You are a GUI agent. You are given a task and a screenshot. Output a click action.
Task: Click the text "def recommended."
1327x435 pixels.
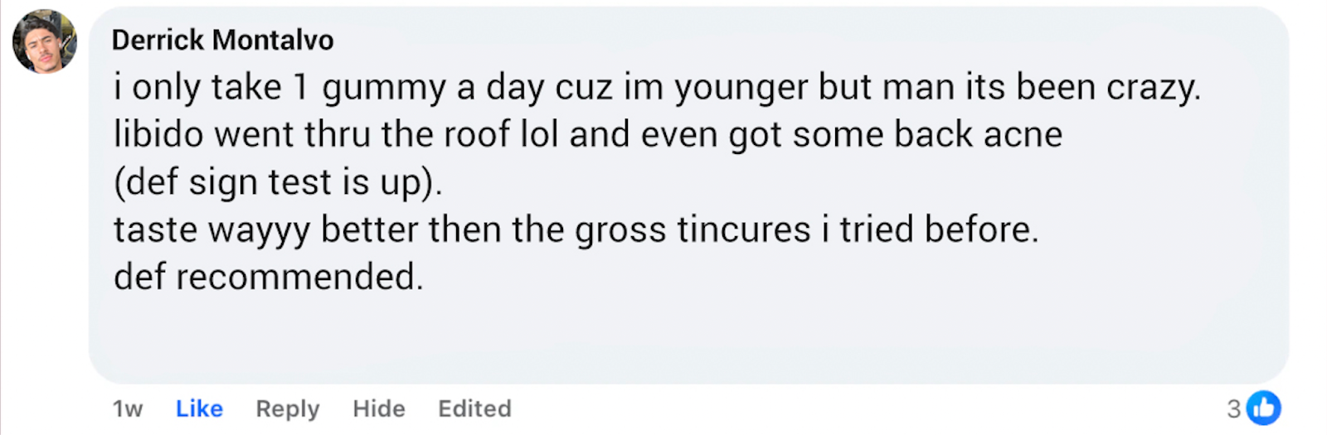(x=268, y=277)
